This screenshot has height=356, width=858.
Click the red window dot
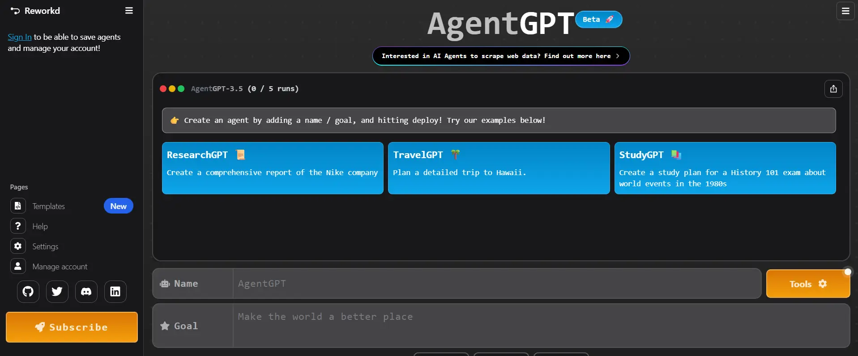[x=163, y=89]
